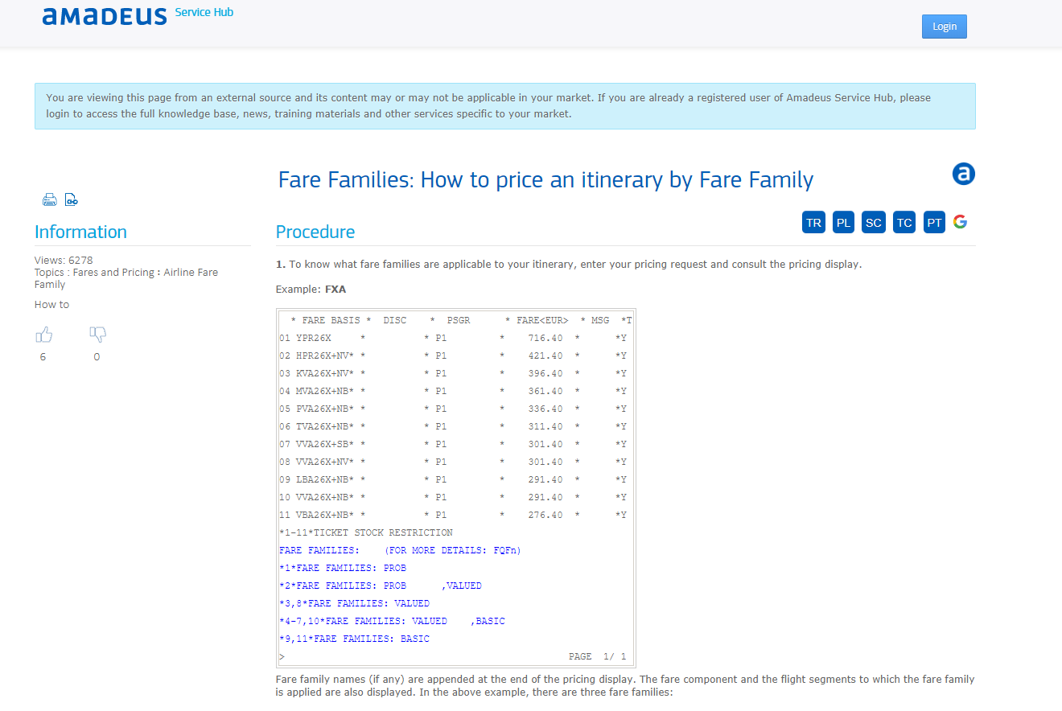Click paragraph starting 'Fare family names (if any)'

(x=625, y=685)
